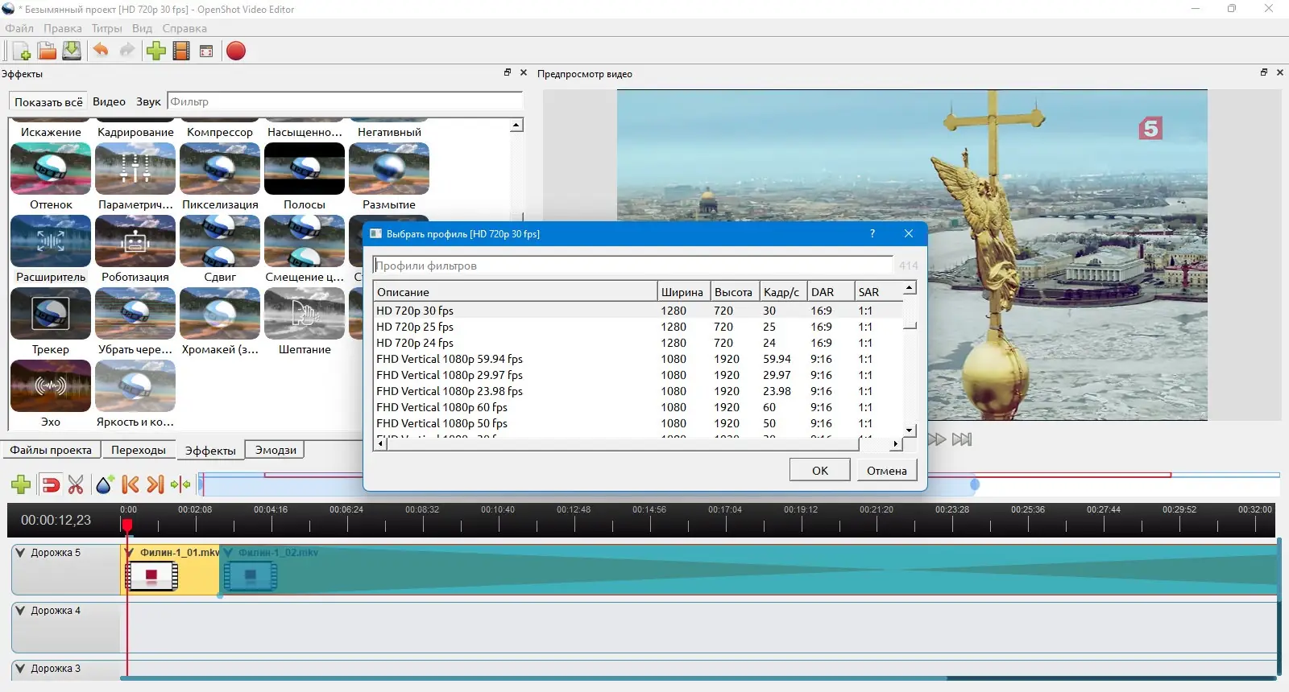Image resolution: width=1289 pixels, height=692 pixels.
Task: Jump to the previous marker
Action: click(x=130, y=484)
